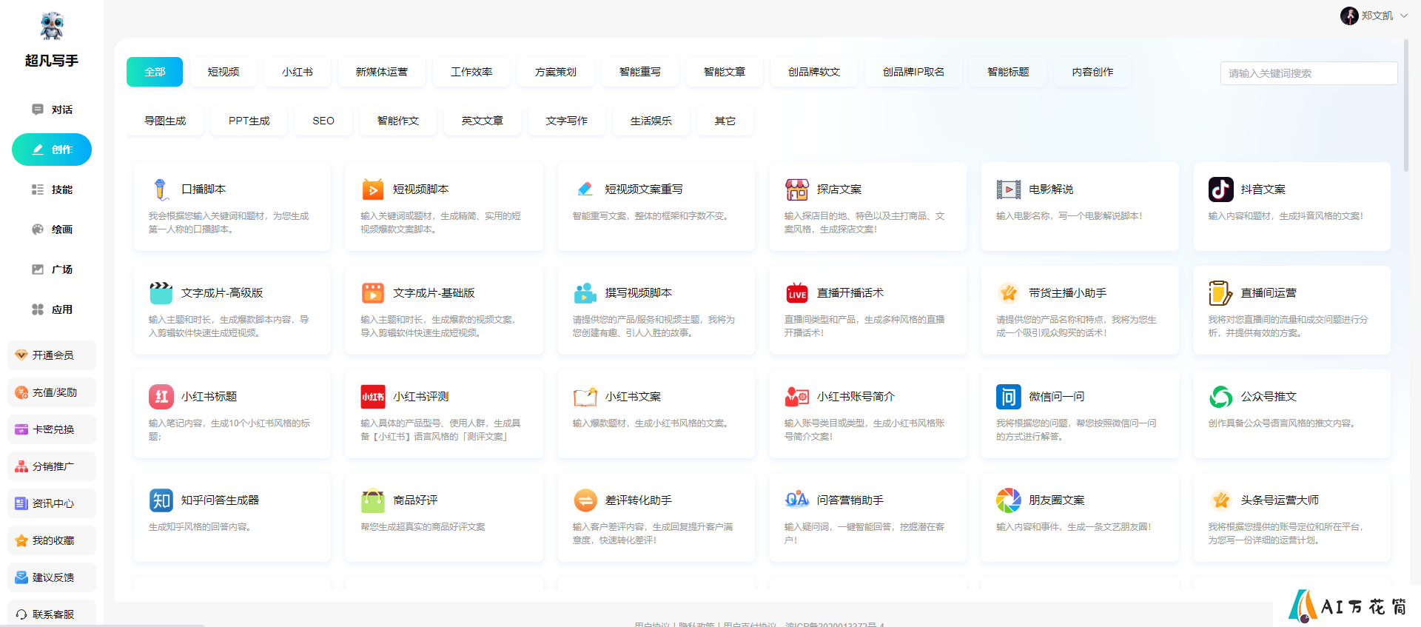Click the 开通会员 button
The image size is (1421, 627).
point(52,355)
